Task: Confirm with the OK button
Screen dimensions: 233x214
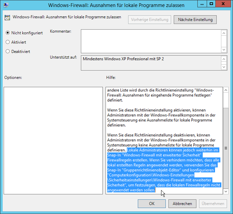Action: (152, 204)
